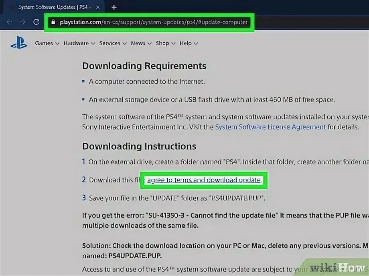Reload the page with the refresh icon
Image resolution: width=369 pixels, height=276 pixels.
click(36, 22)
